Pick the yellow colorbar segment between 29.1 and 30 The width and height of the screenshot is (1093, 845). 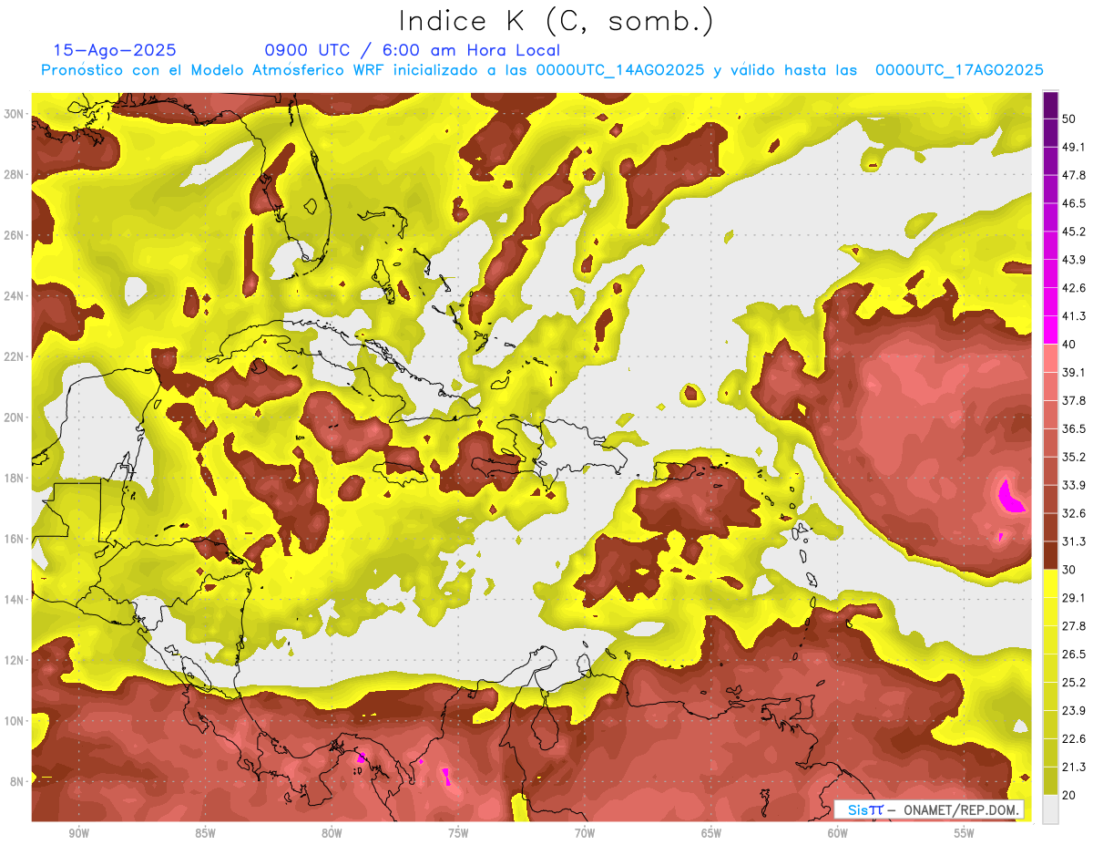1050,583
